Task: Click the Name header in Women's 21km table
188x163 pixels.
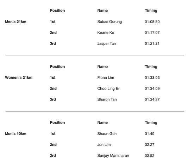Action: (x=102, y=67)
